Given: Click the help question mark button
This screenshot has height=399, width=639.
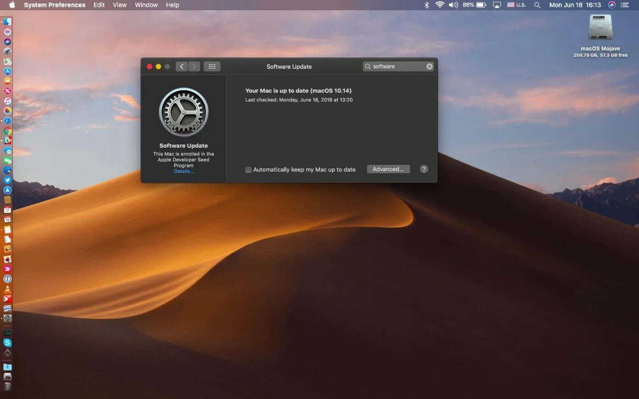Looking at the screenshot, I should click(423, 169).
